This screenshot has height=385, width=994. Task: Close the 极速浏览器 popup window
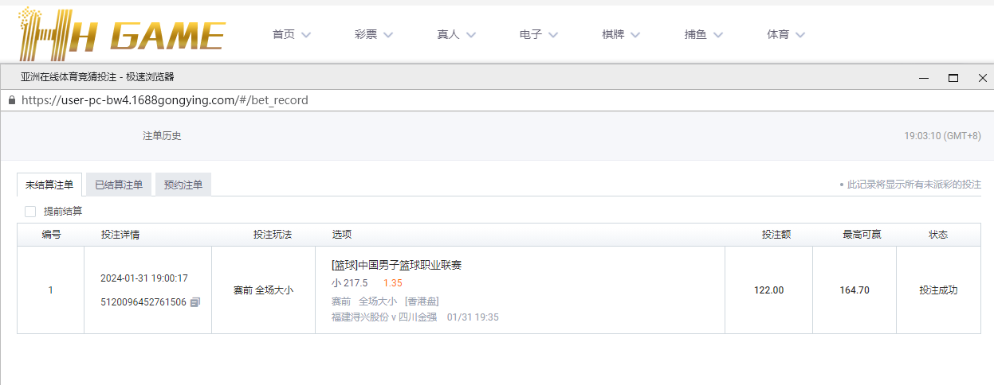(982, 78)
